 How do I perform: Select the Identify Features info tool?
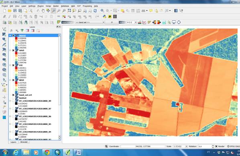(x=102, y=11)
